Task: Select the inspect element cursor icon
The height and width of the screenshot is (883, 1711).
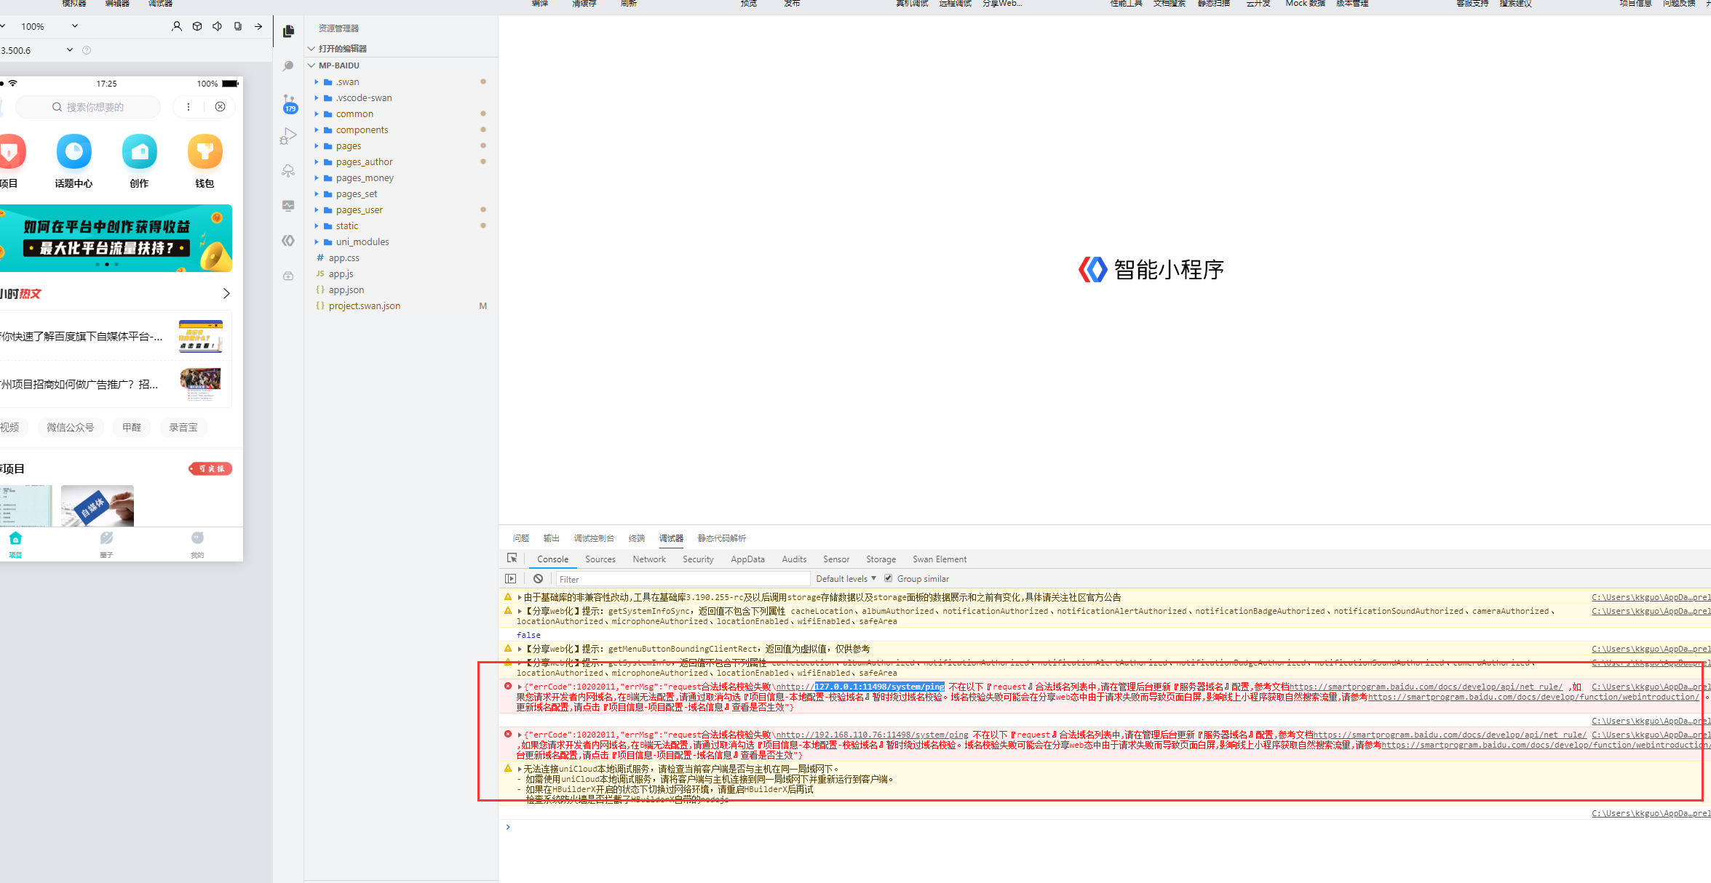Action: point(512,558)
